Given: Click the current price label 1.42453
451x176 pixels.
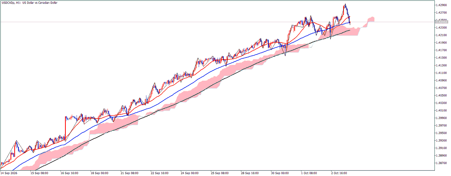Looking at the screenshot, I should 441,22.
